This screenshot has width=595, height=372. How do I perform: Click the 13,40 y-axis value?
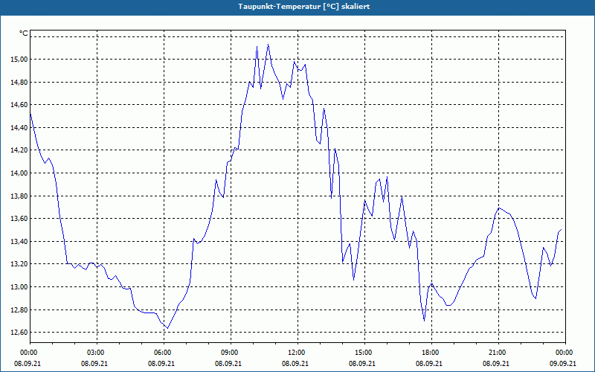pyautogui.click(x=19, y=241)
